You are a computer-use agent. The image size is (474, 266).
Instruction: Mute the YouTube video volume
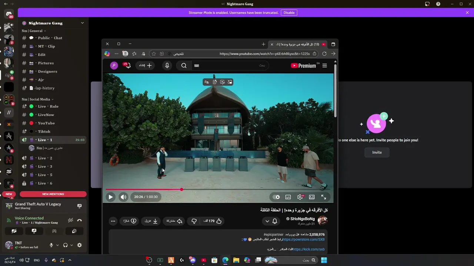click(x=123, y=197)
